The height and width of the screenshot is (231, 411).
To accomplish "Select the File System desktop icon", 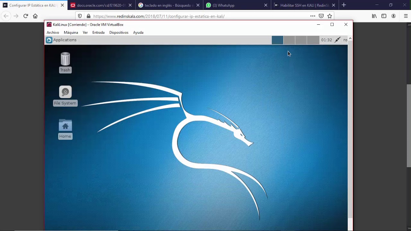I will point(65,96).
